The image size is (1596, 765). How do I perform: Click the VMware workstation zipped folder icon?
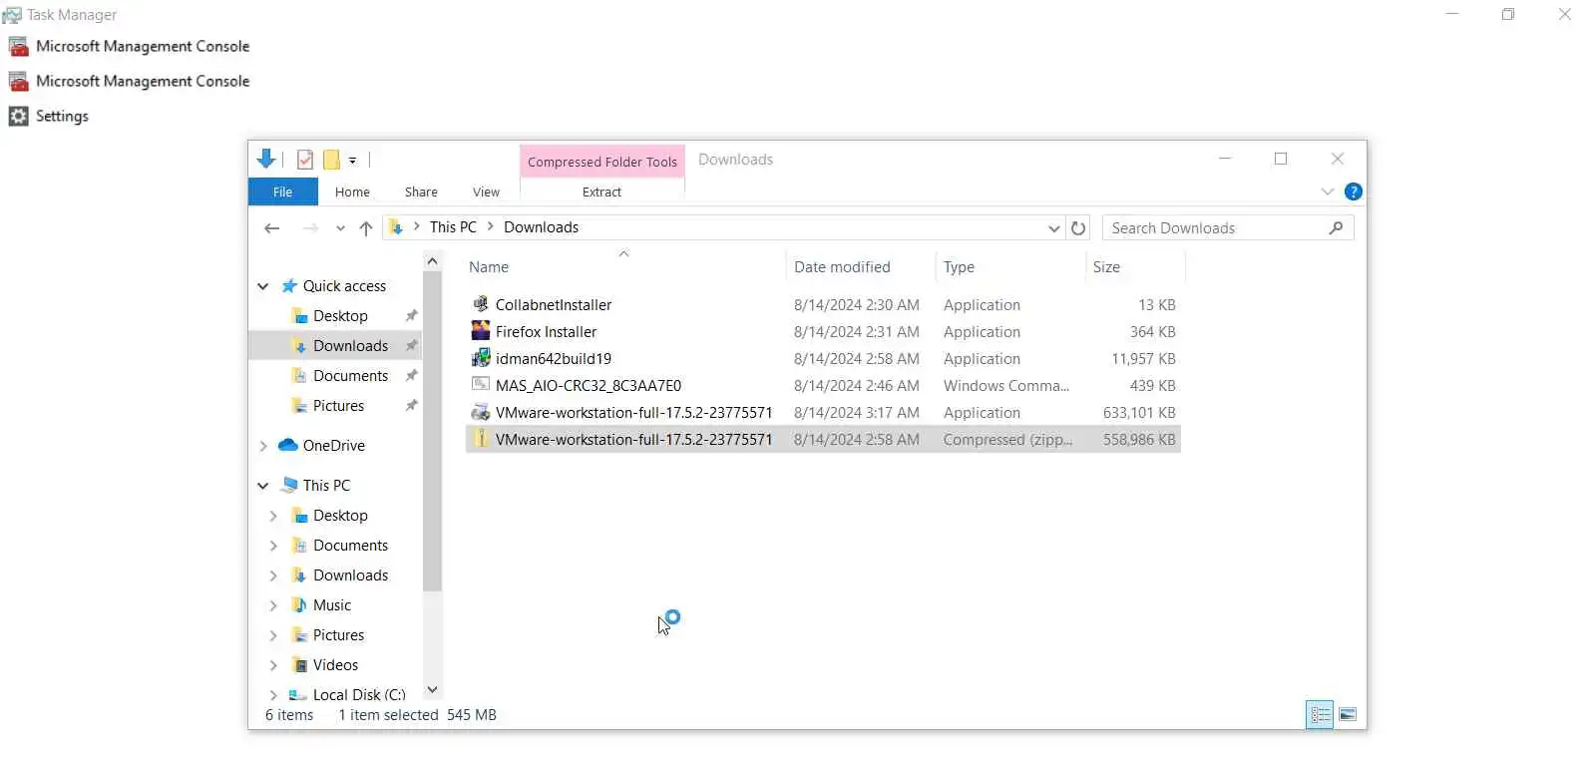point(480,439)
